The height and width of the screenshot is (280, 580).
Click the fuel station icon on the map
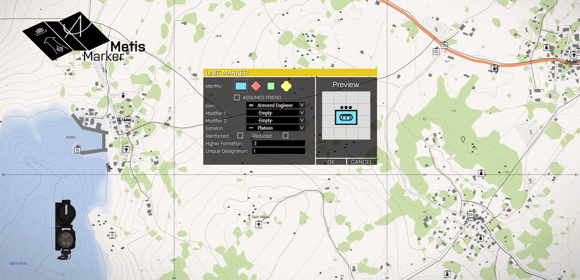pyautogui.click(x=494, y=68)
